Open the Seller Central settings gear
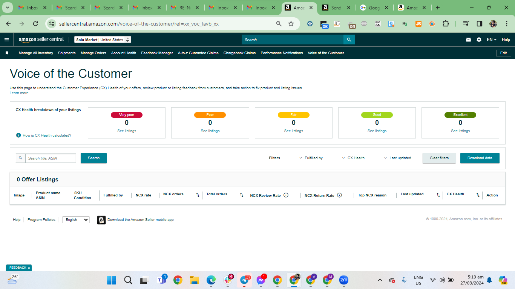 point(479,40)
